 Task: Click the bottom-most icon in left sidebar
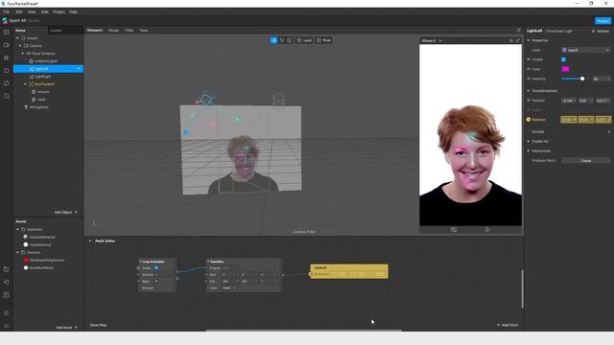tap(7, 326)
